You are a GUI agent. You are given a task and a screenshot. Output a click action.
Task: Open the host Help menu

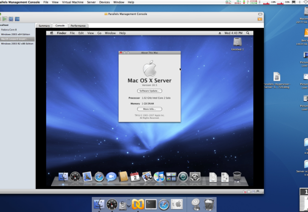click(x=131, y=2)
